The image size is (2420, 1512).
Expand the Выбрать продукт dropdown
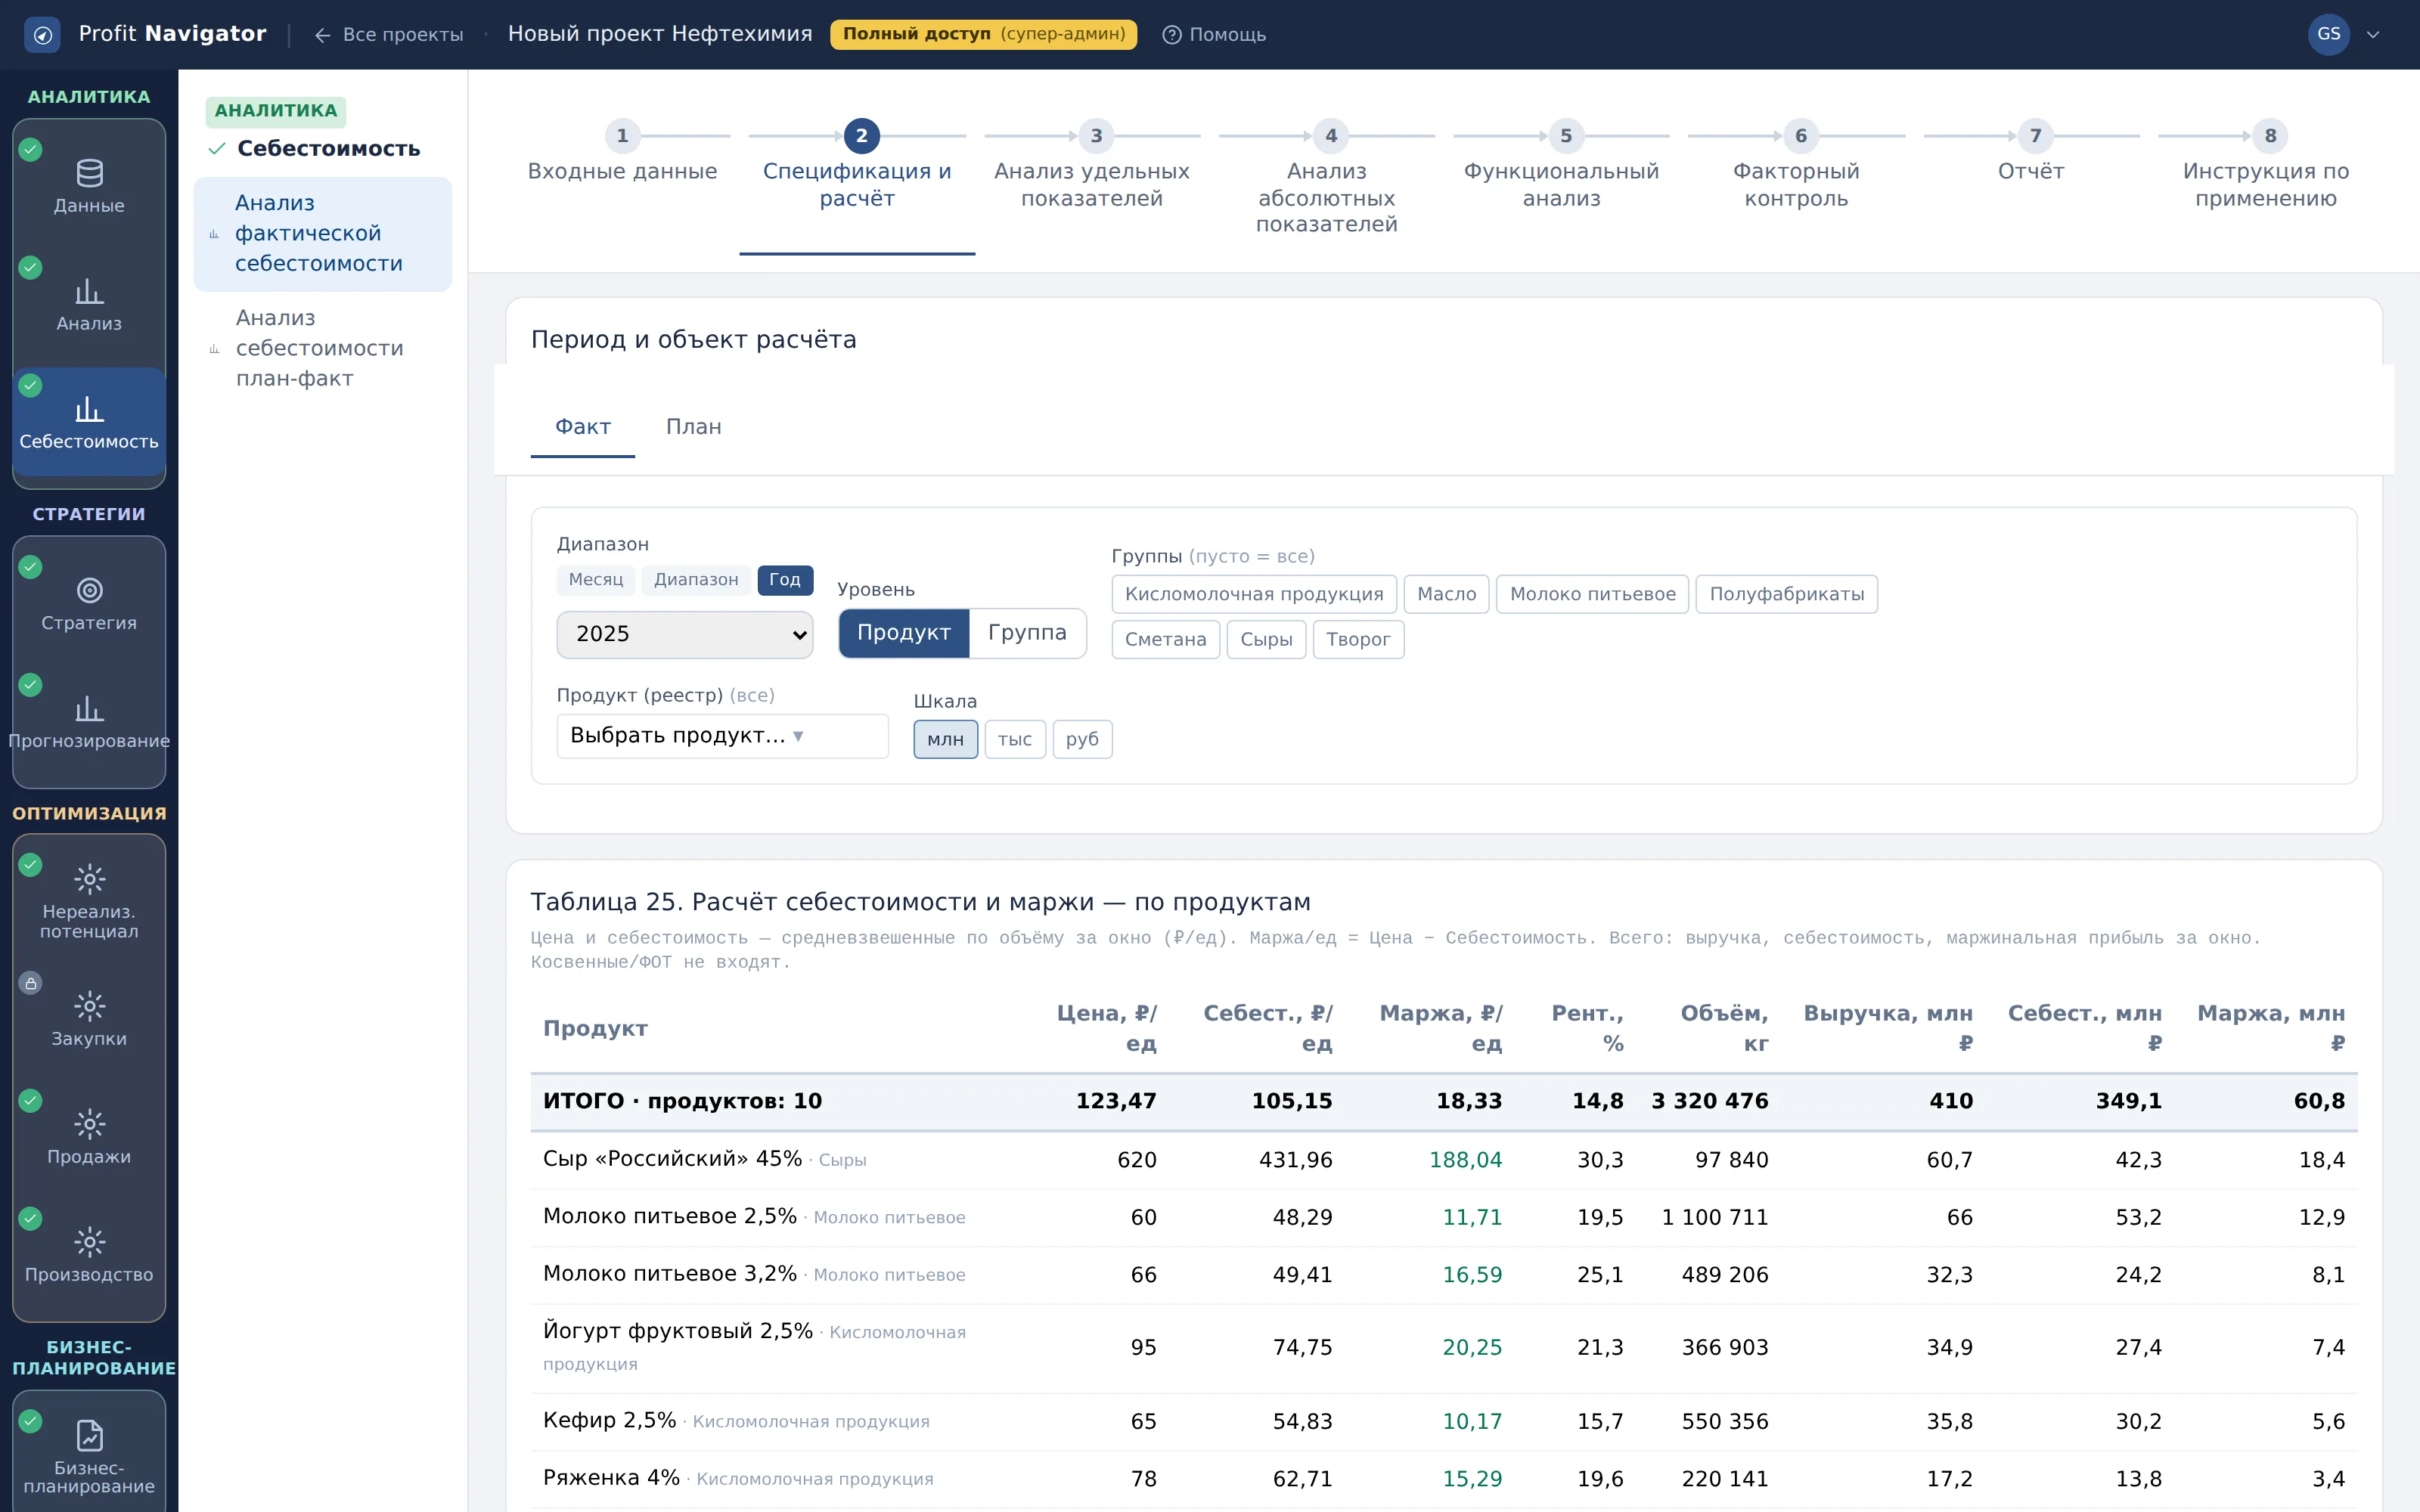pyautogui.click(x=722, y=736)
